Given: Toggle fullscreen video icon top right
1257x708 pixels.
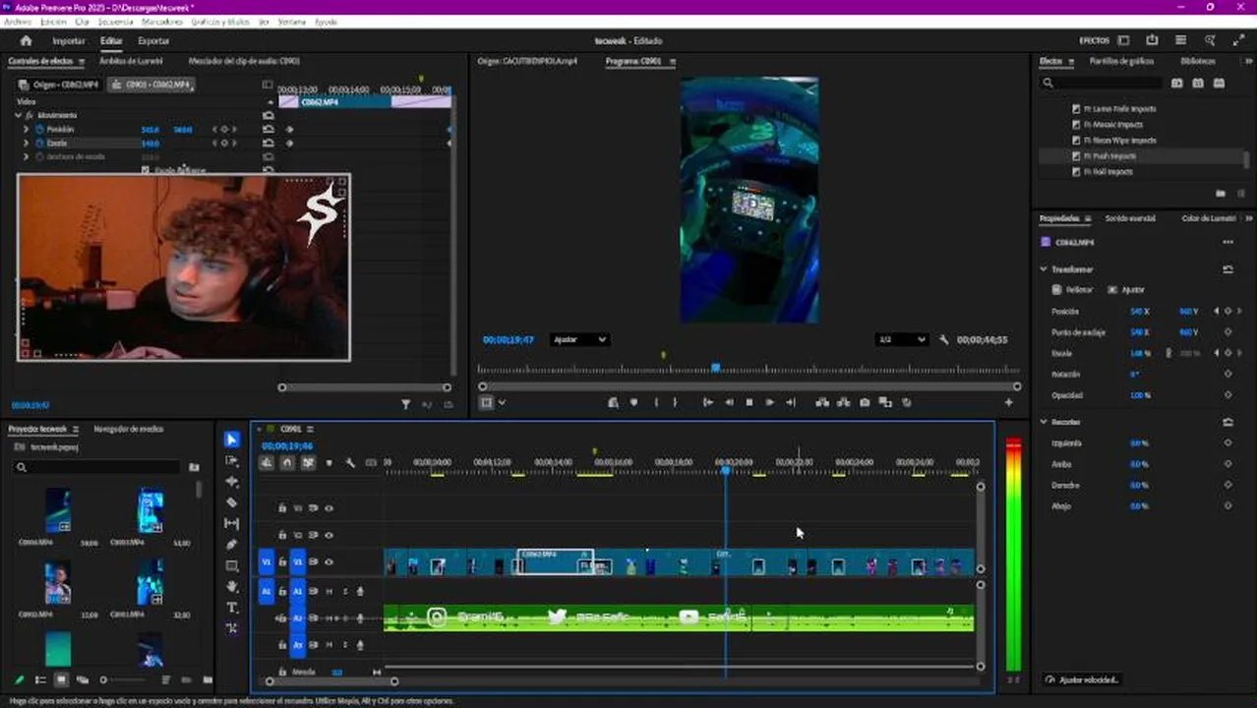Looking at the screenshot, I should [1237, 40].
